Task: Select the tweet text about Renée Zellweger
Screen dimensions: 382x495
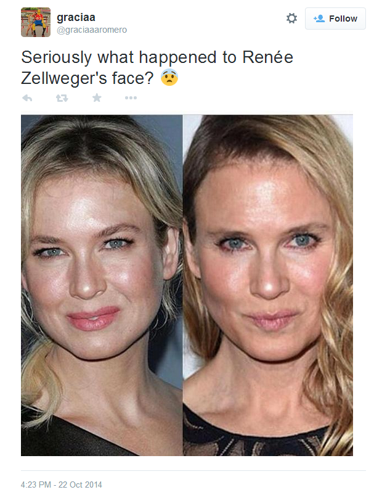Action: 134,65
